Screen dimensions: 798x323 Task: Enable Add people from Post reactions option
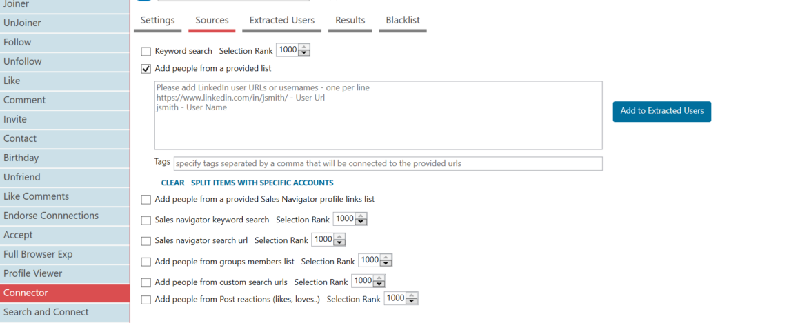coord(146,300)
